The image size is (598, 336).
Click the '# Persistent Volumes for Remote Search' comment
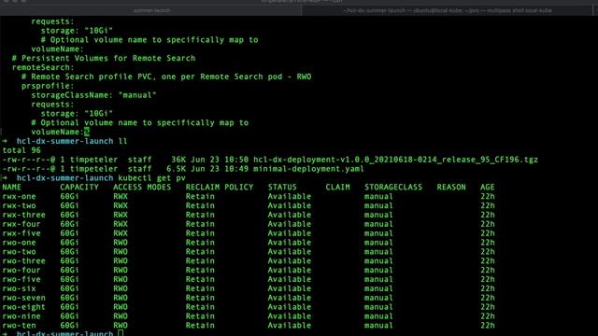pyautogui.click(x=104, y=58)
